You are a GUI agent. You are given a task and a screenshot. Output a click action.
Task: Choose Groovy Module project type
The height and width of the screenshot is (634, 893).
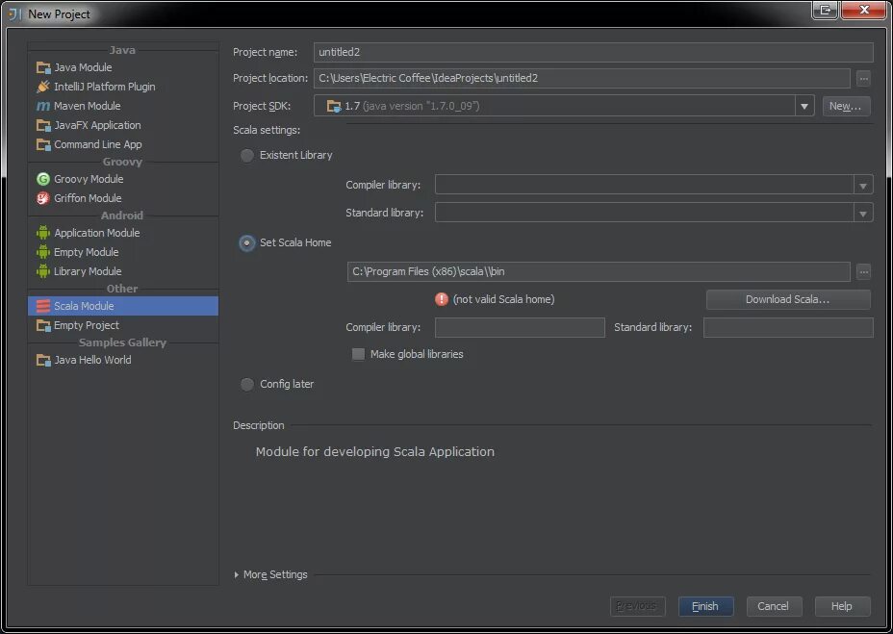pyautogui.click(x=123, y=179)
